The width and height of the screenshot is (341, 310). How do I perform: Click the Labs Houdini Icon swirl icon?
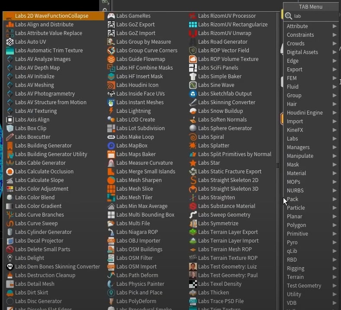111,85
